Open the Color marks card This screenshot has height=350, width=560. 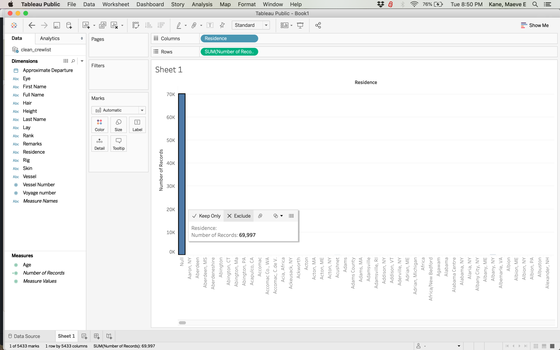(100, 125)
